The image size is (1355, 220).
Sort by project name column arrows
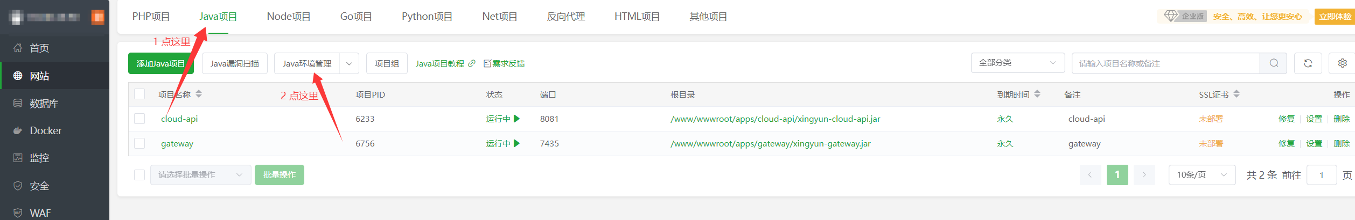click(x=199, y=94)
